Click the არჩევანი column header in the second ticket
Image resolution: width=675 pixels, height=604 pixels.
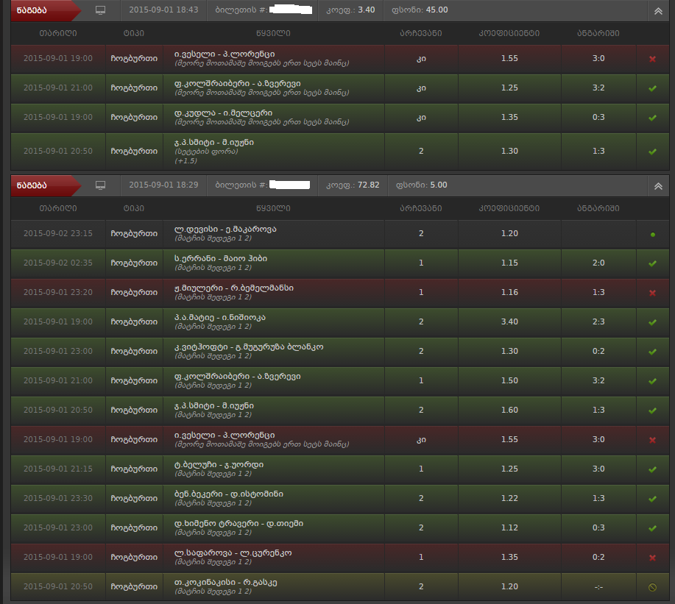coord(421,208)
